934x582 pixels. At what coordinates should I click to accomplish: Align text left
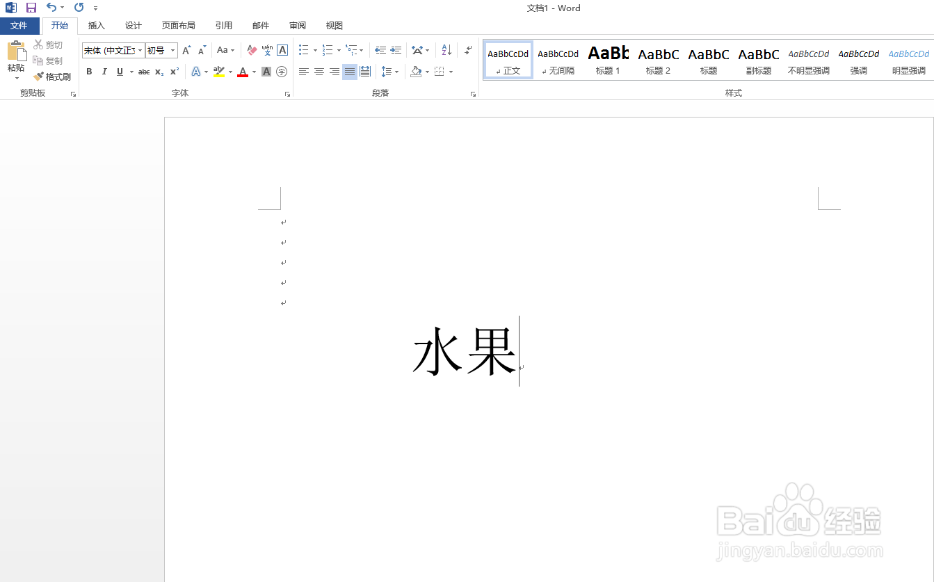[304, 72]
